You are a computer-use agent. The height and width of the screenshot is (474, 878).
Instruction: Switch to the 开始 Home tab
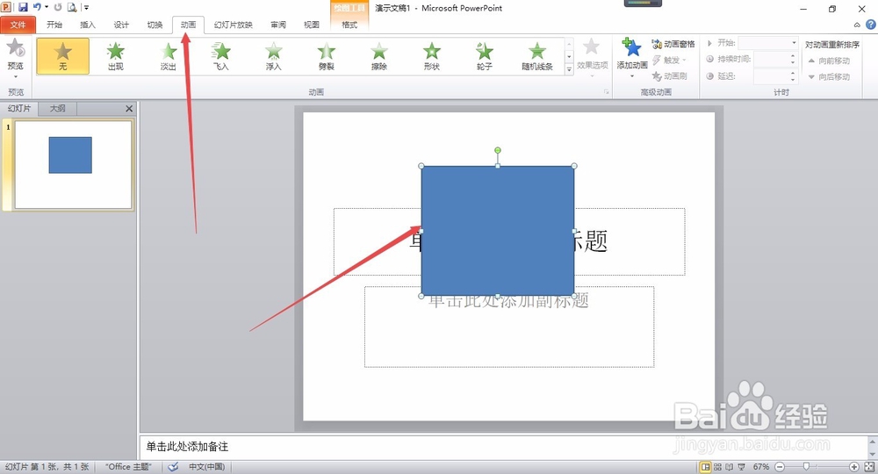click(x=54, y=25)
